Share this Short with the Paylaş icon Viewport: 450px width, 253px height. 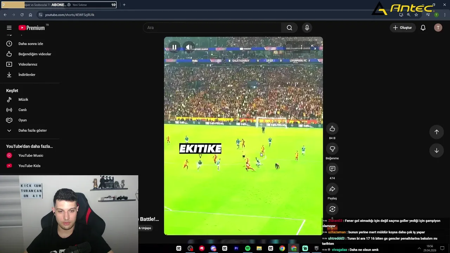[x=332, y=189]
